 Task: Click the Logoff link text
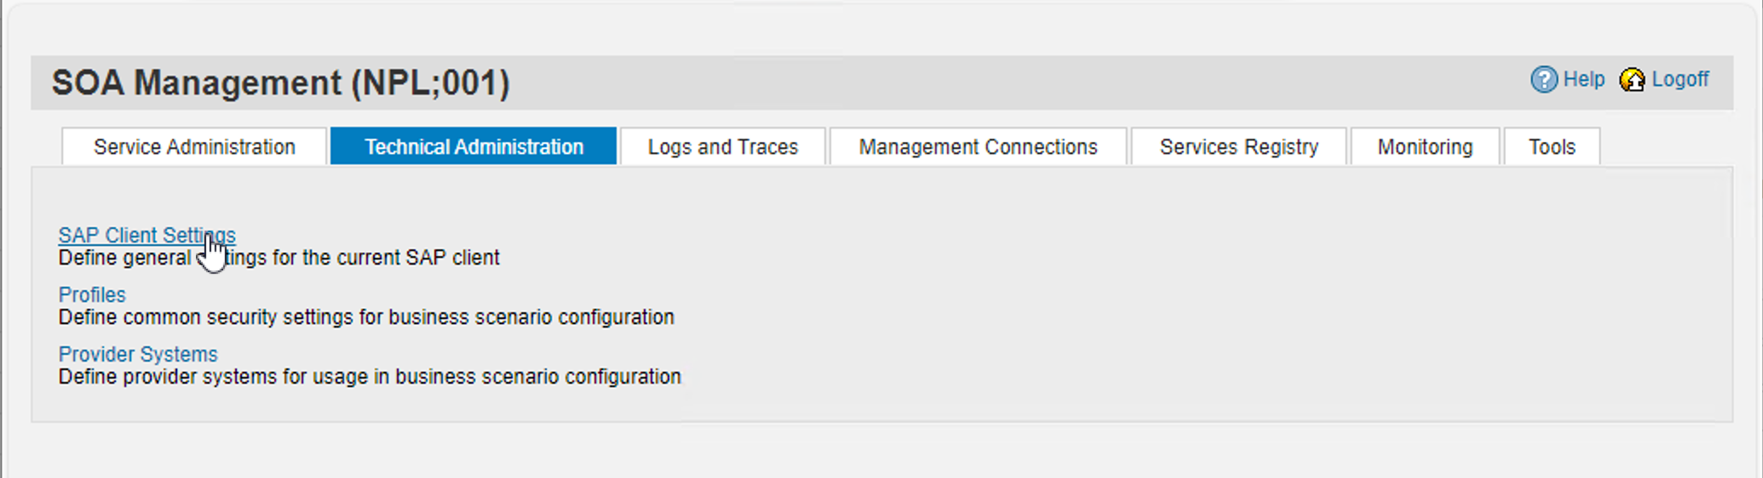tap(1680, 79)
